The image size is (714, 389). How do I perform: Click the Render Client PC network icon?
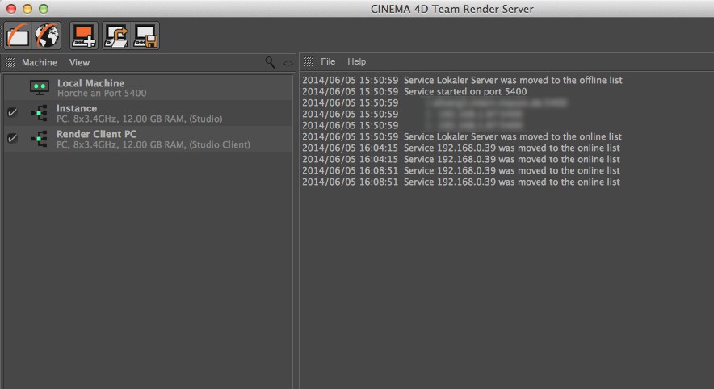39,138
